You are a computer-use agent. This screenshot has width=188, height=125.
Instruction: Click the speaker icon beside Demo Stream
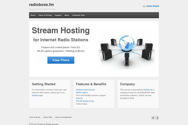[144, 6]
